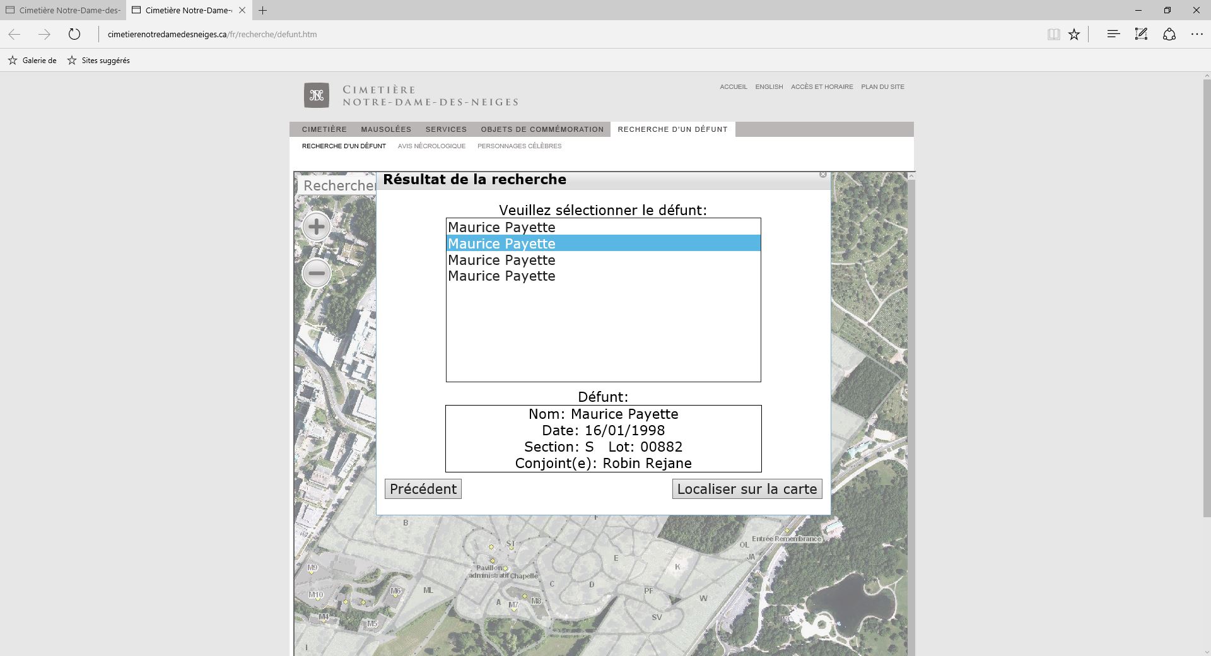Open the Hub icon in browser toolbar

click(1113, 34)
